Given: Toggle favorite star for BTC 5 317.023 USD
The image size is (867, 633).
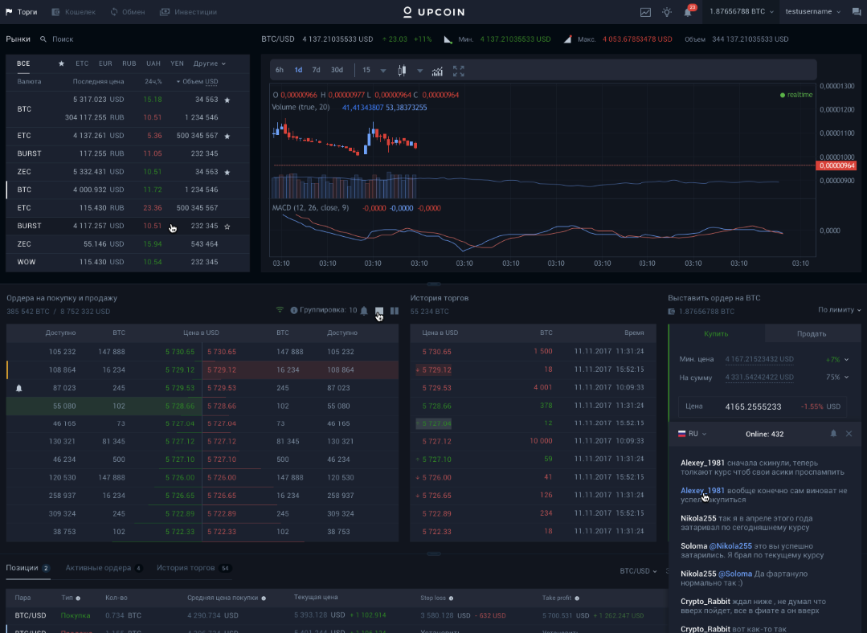Looking at the screenshot, I should [x=227, y=100].
